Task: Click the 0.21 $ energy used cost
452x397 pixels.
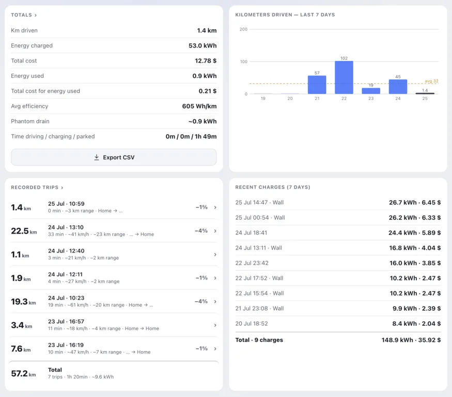Action: pos(208,91)
